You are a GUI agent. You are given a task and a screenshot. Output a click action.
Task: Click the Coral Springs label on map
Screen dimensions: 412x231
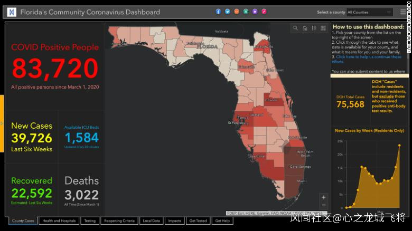[301, 167]
